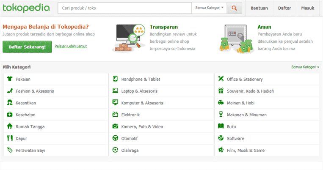Click the Handphone & Tablet phone icon

click(115, 79)
